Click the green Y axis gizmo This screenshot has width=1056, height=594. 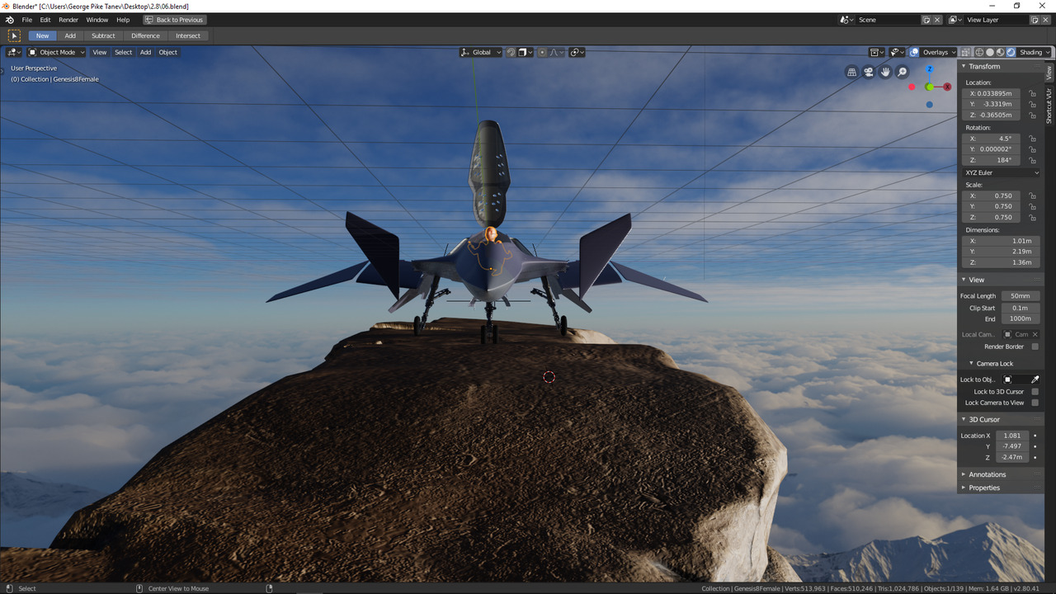(929, 87)
